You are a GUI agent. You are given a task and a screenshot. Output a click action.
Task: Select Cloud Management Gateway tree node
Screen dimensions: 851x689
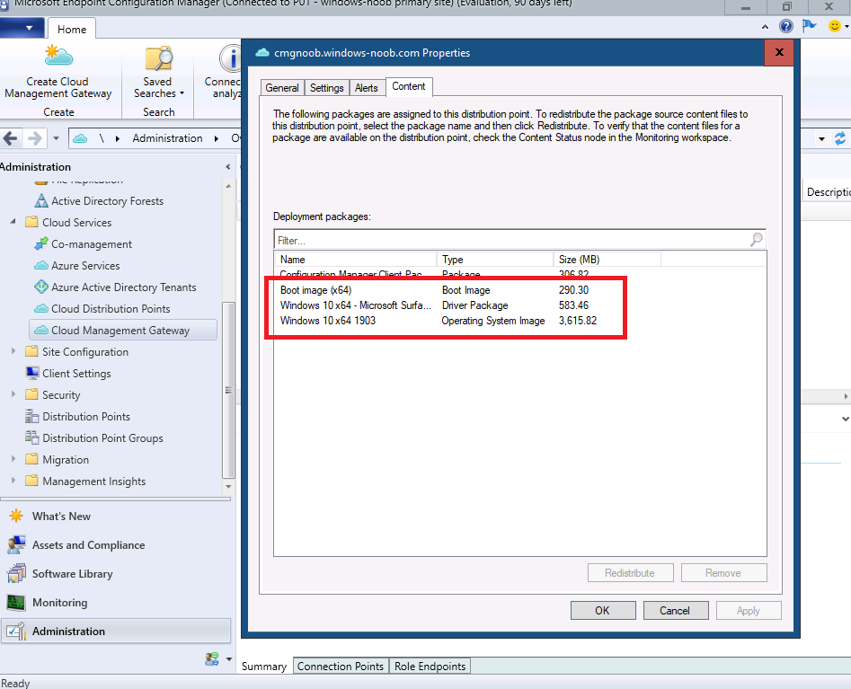tap(123, 330)
